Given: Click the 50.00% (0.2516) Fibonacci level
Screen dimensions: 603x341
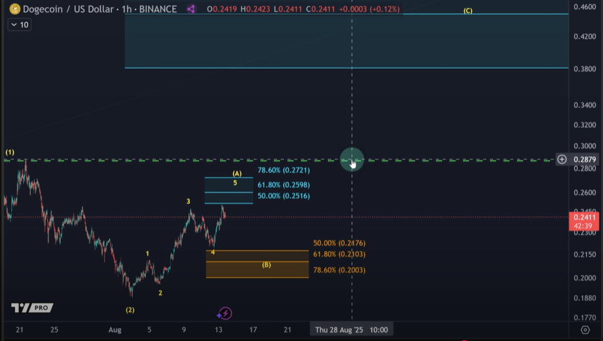Looking at the screenshot, I should pos(283,196).
